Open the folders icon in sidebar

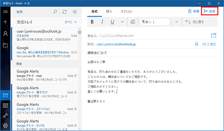pos(5,45)
